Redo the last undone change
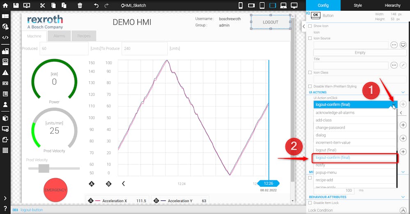This screenshot has height=214, width=410. click(x=106, y=5)
